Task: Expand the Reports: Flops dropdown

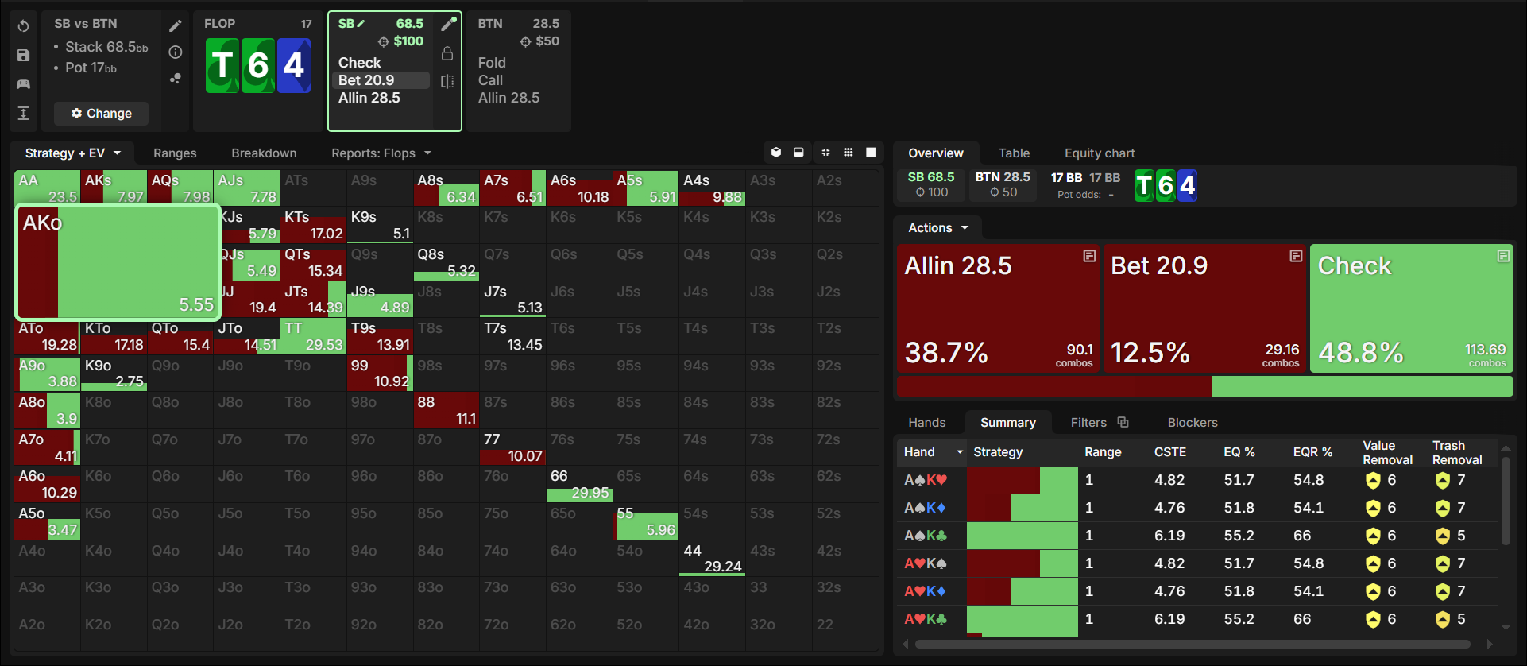Action: [381, 153]
